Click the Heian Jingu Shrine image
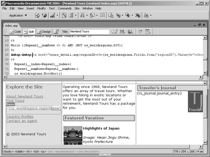This screenshot has height=157, width=210. coord(73,135)
